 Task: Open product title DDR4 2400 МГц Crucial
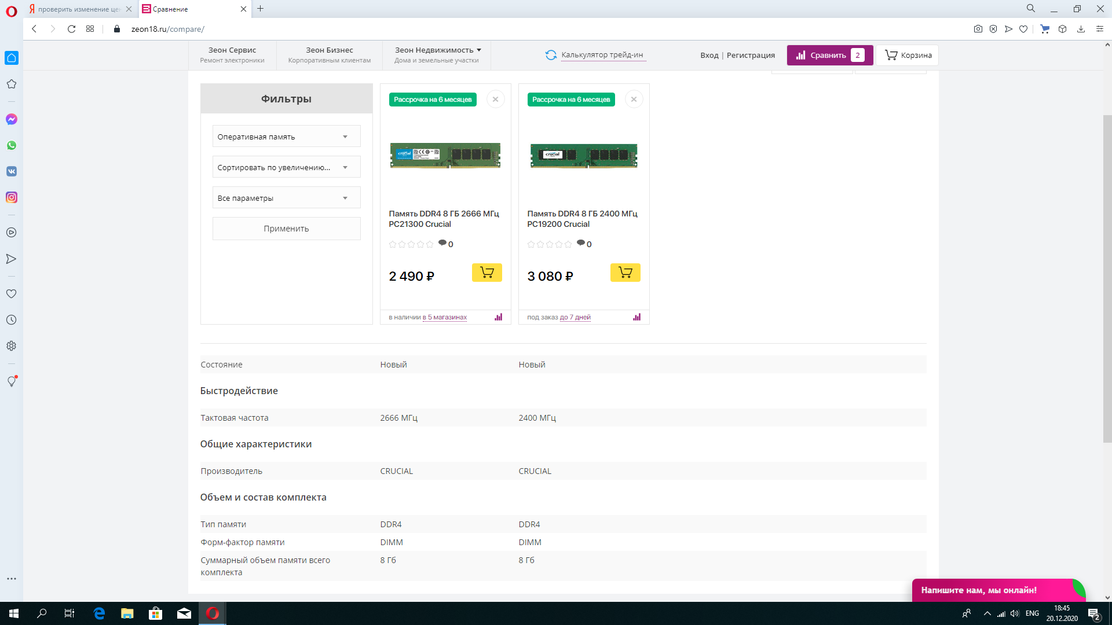click(583, 219)
